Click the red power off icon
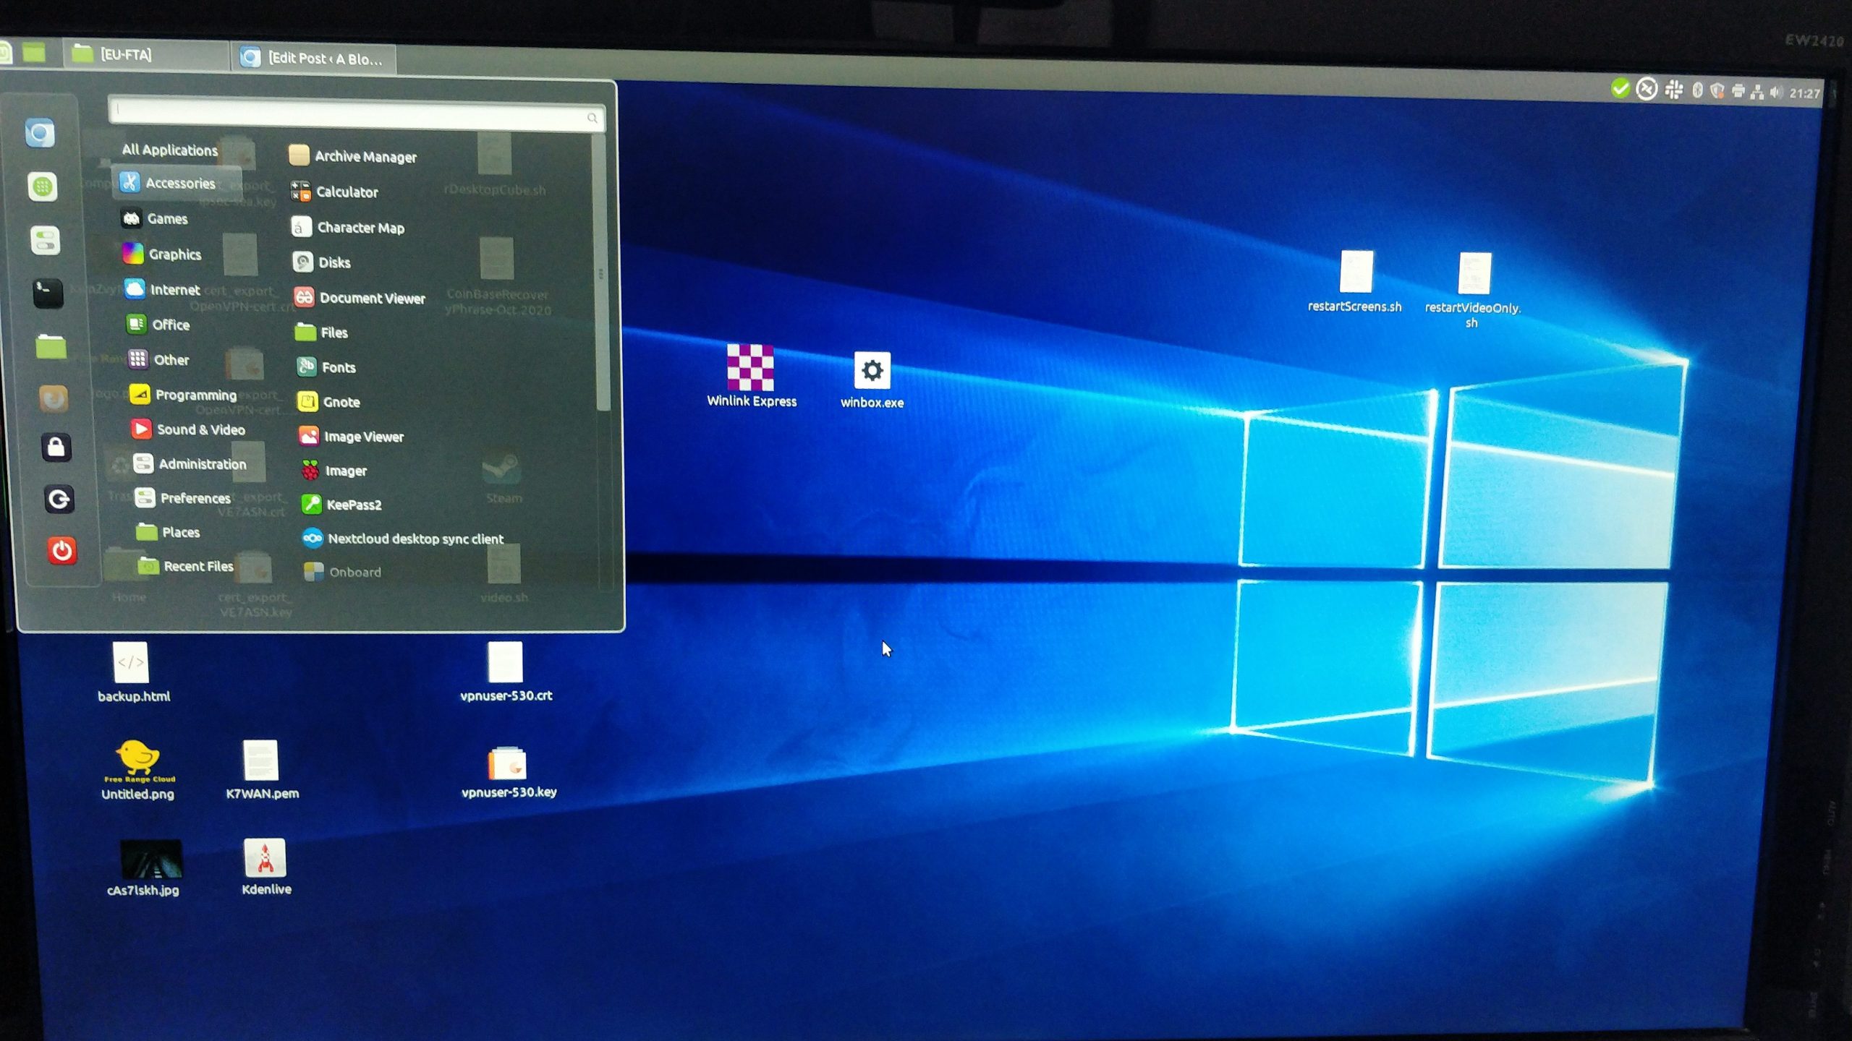Viewport: 1852px width, 1041px height. (x=62, y=550)
